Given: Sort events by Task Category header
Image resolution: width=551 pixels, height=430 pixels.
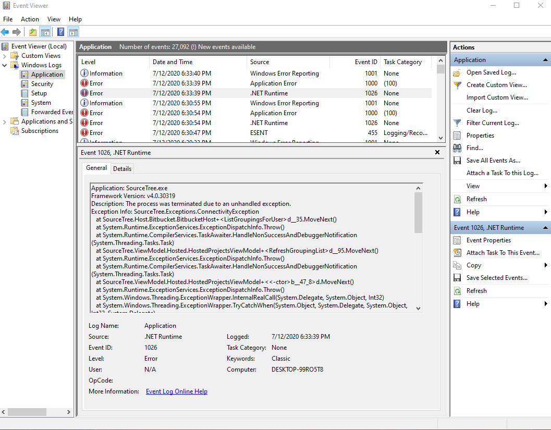Looking at the screenshot, I should [x=406, y=62].
